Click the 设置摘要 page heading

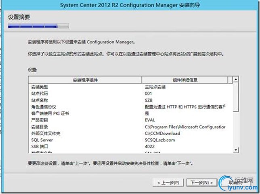pyautogui.click(x=19, y=17)
